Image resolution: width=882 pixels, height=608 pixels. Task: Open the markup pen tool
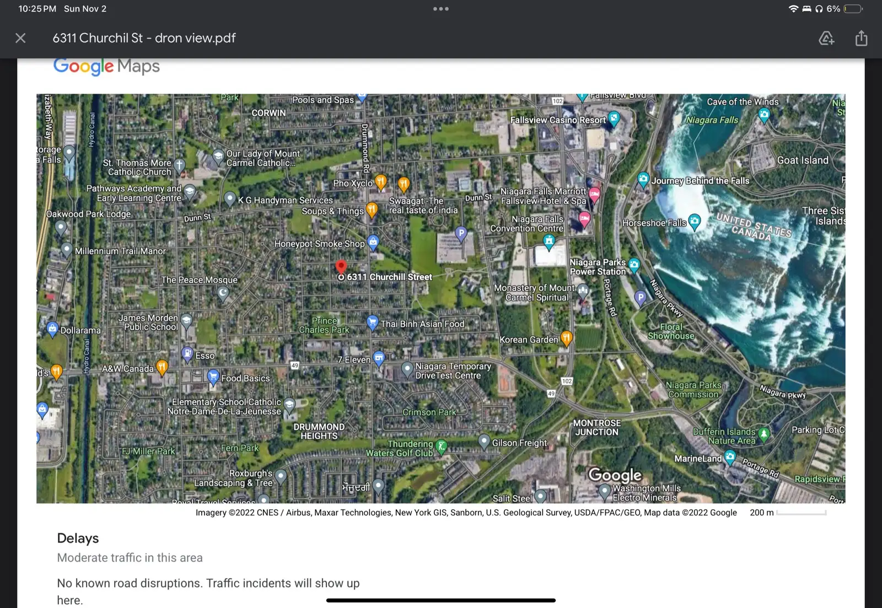tap(826, 38)
